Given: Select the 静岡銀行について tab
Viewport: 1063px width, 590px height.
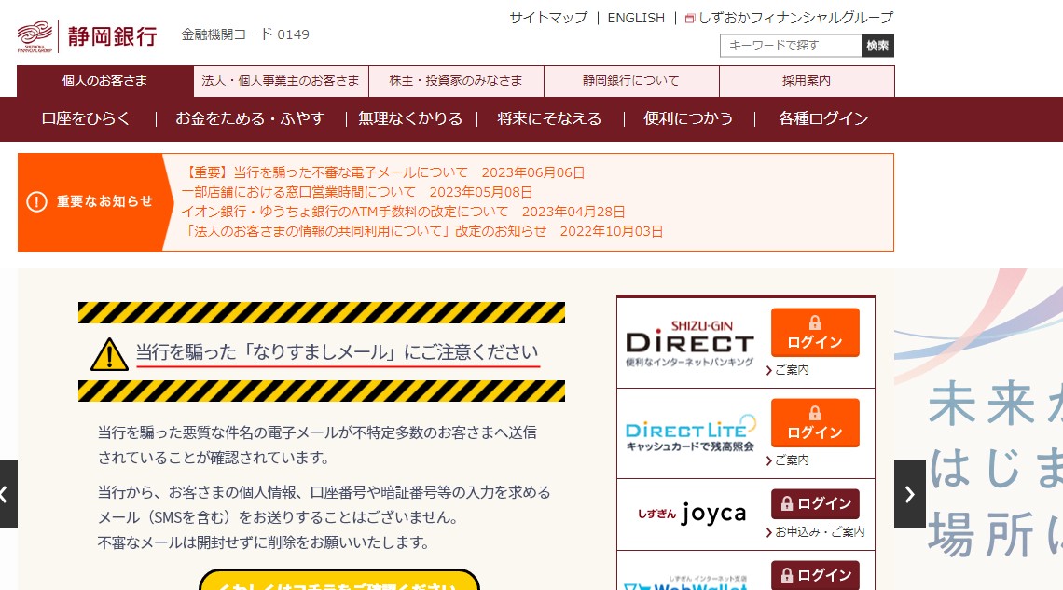Looking at the screenshot, I should coord(631,80).
